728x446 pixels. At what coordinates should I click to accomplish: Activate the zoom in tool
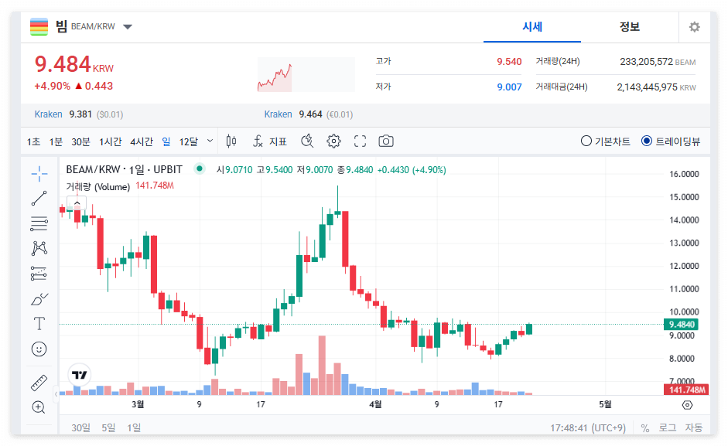tap(39, 407)
